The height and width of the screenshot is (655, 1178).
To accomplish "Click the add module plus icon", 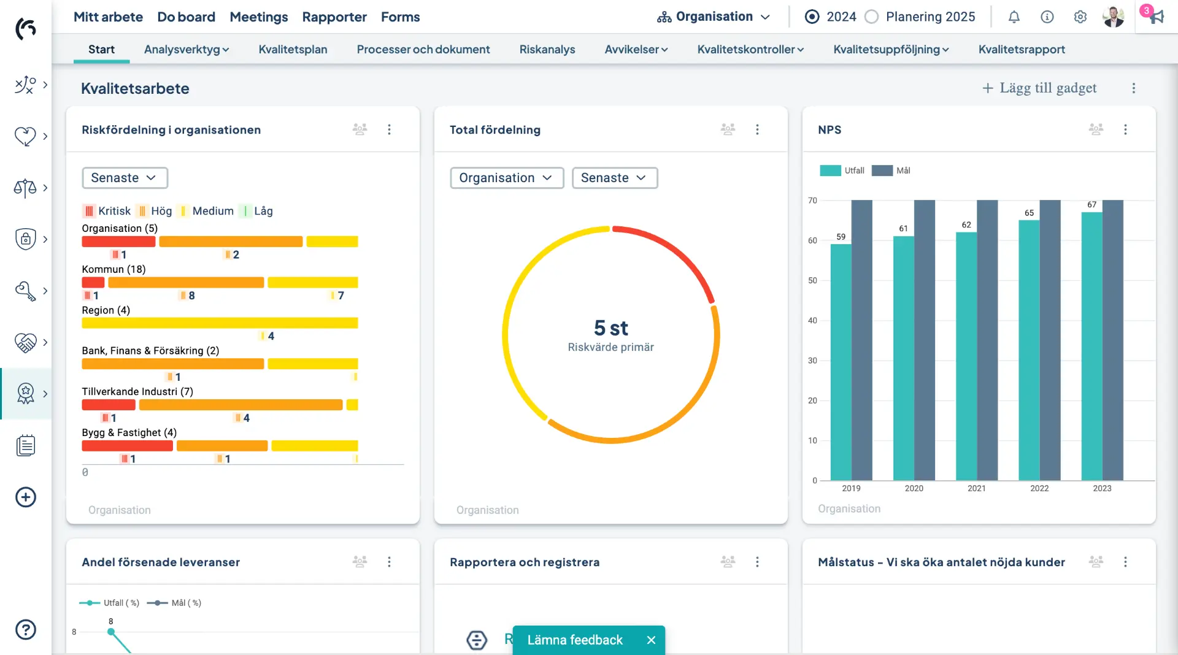I will 26,497.
